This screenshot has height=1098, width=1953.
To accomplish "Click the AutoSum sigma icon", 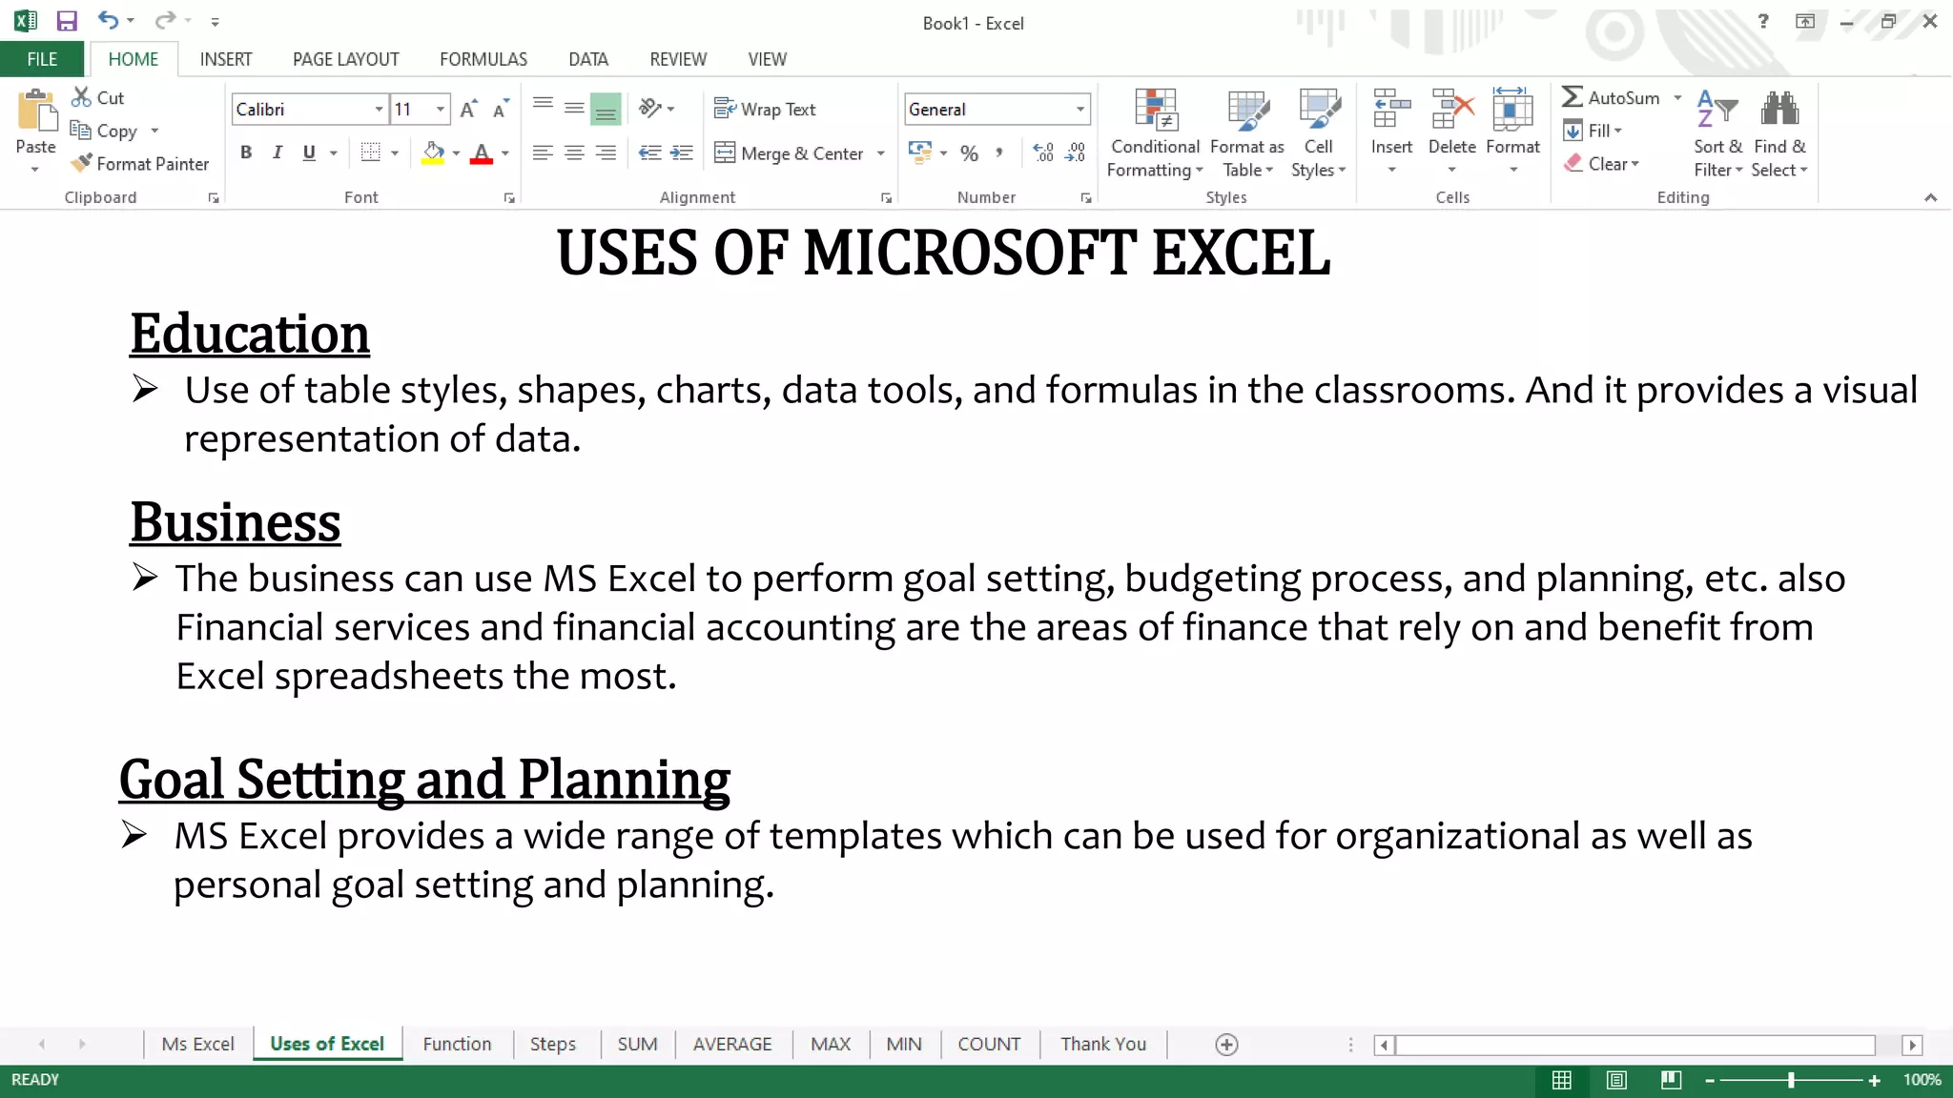I will coord(1573,97).
